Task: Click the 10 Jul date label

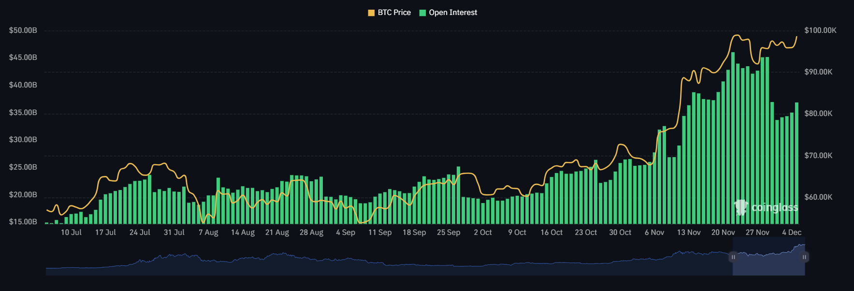Action: 71,233
